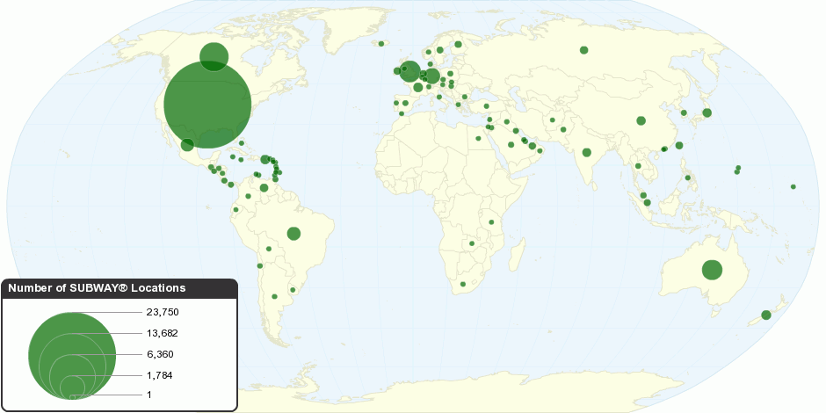Click the New Zealand bubble marker
The image size is (826, 413).
765,315
